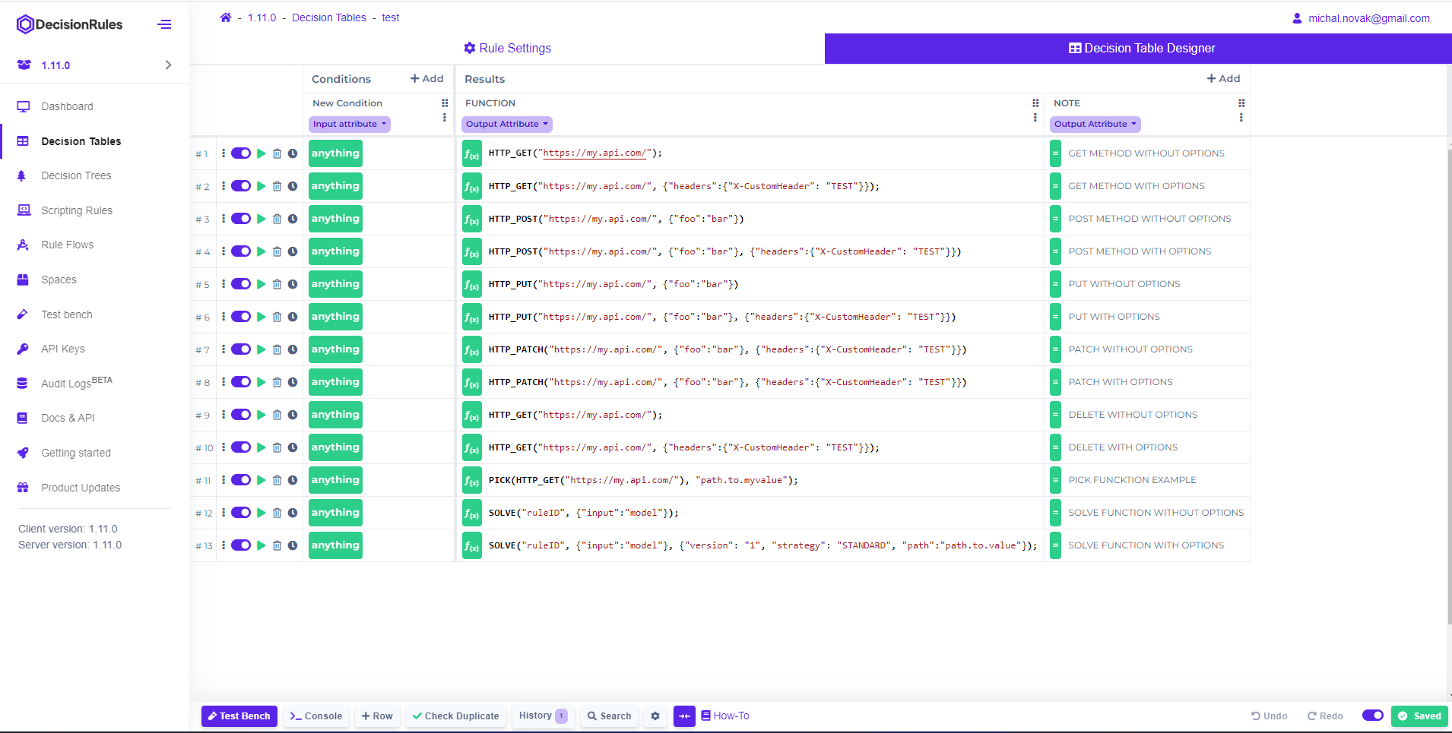1452x733 pixels.
Task: Disable the toggle on rule row #2
Action: coord(241,185)
